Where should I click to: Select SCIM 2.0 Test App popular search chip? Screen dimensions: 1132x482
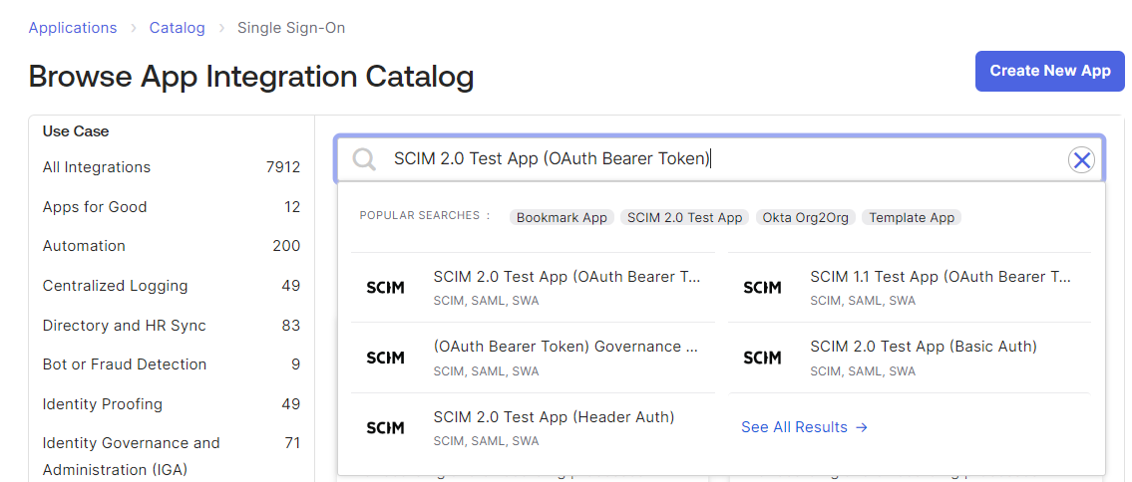(684, 217)
